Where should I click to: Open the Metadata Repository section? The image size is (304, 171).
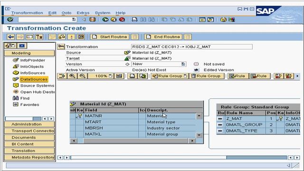(x=29, y=157)
